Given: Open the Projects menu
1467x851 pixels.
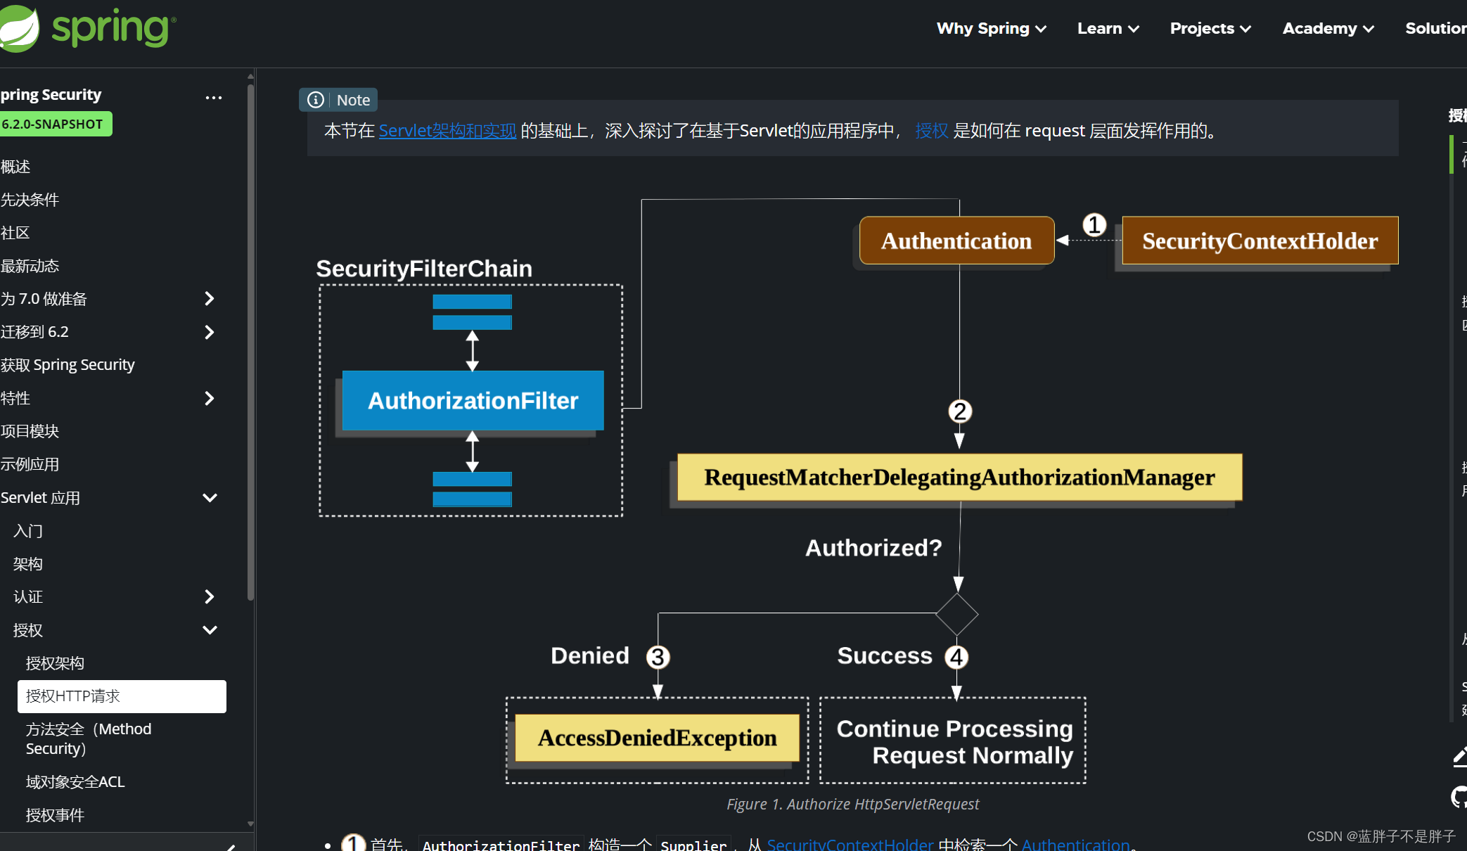Looking at the screenshot, I should (1210, 29).
